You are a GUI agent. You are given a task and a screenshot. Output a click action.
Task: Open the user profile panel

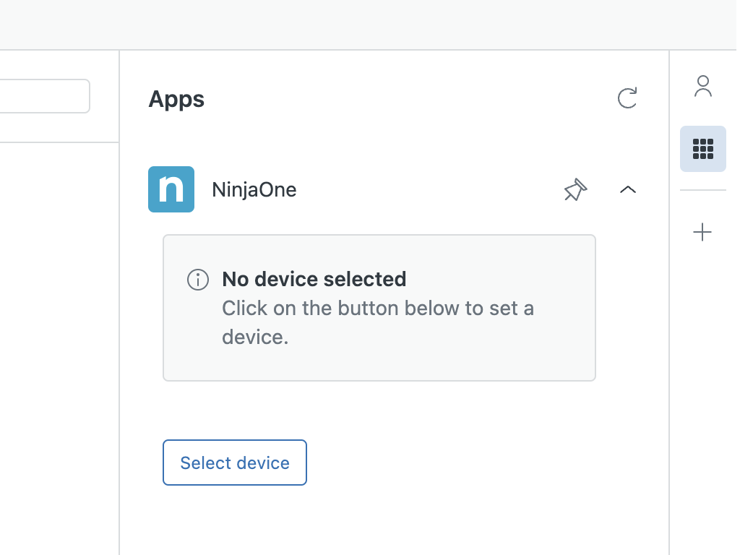click(x=702, y=85)
